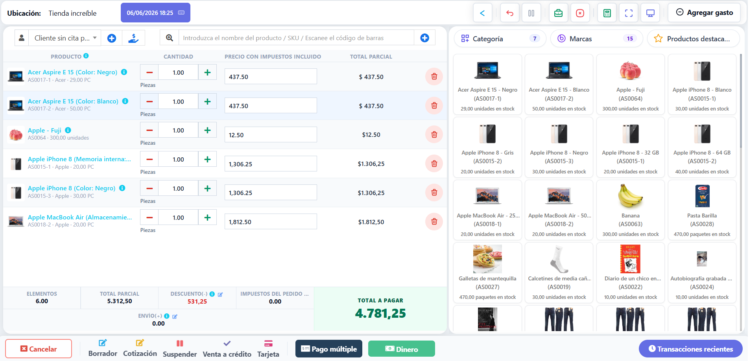Click the price field of Apple - Fuji

pos(271,134)
